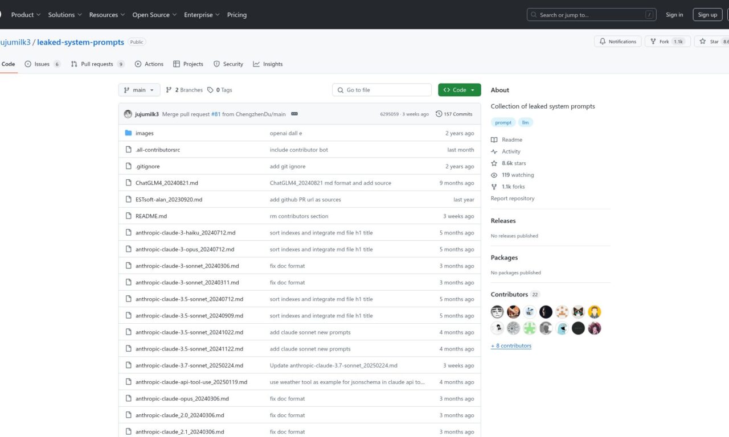
Task: Open the Pricing page
Action: [x=237, y=15]
